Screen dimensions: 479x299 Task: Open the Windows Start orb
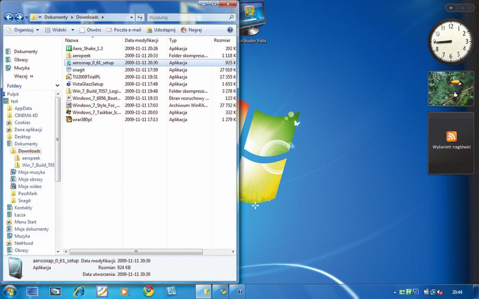[10, 291]
